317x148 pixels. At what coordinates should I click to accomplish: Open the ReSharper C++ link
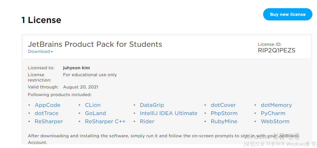[105, 121]
